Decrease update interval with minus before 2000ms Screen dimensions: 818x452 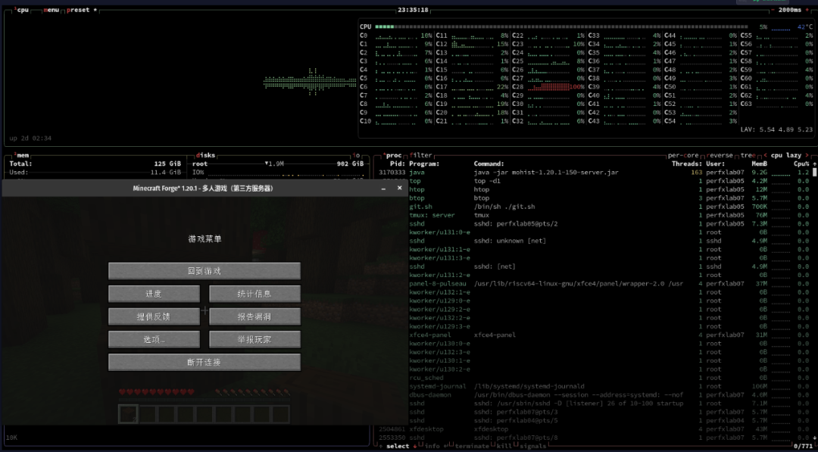click(x=771, y=10)
